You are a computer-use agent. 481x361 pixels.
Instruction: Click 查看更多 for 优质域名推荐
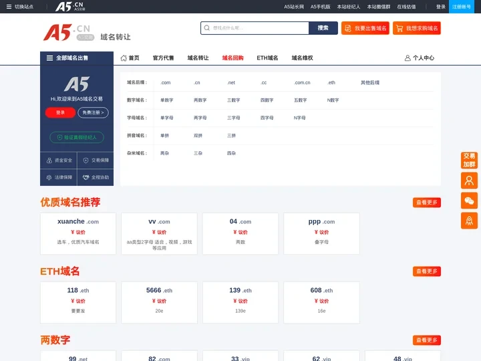(427, 203)
